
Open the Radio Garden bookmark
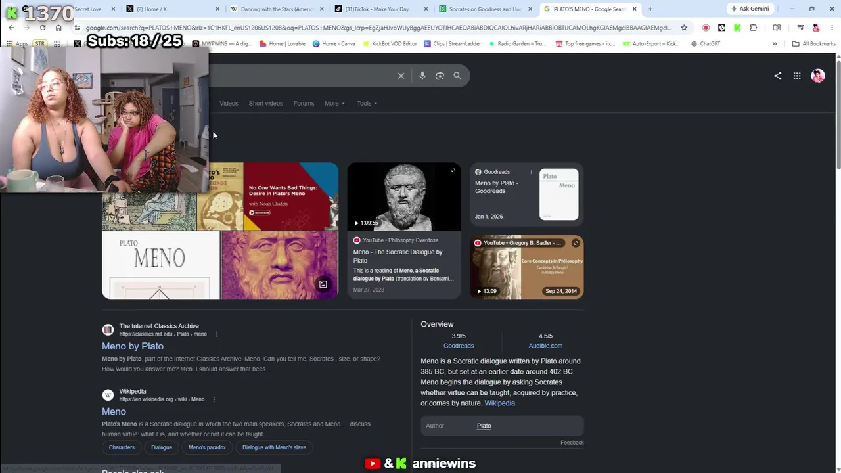click(516, 44)
